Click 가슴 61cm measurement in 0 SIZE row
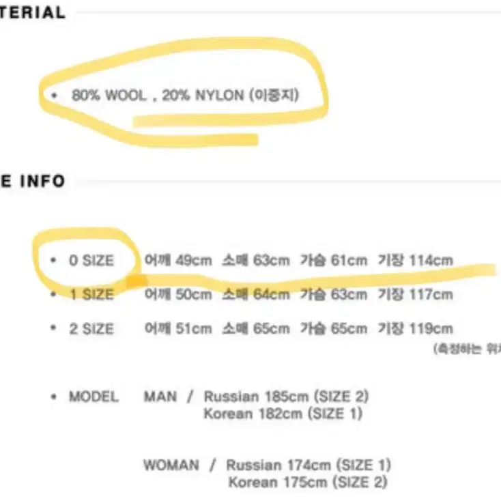The height and width of the screenshot is (501, 501). point(334,261)
